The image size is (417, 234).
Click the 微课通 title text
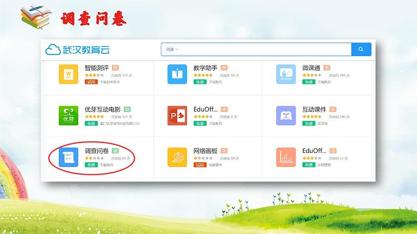pos(311,68)
